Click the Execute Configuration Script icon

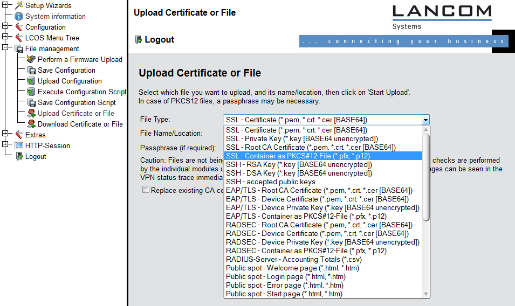pos(31,92)
